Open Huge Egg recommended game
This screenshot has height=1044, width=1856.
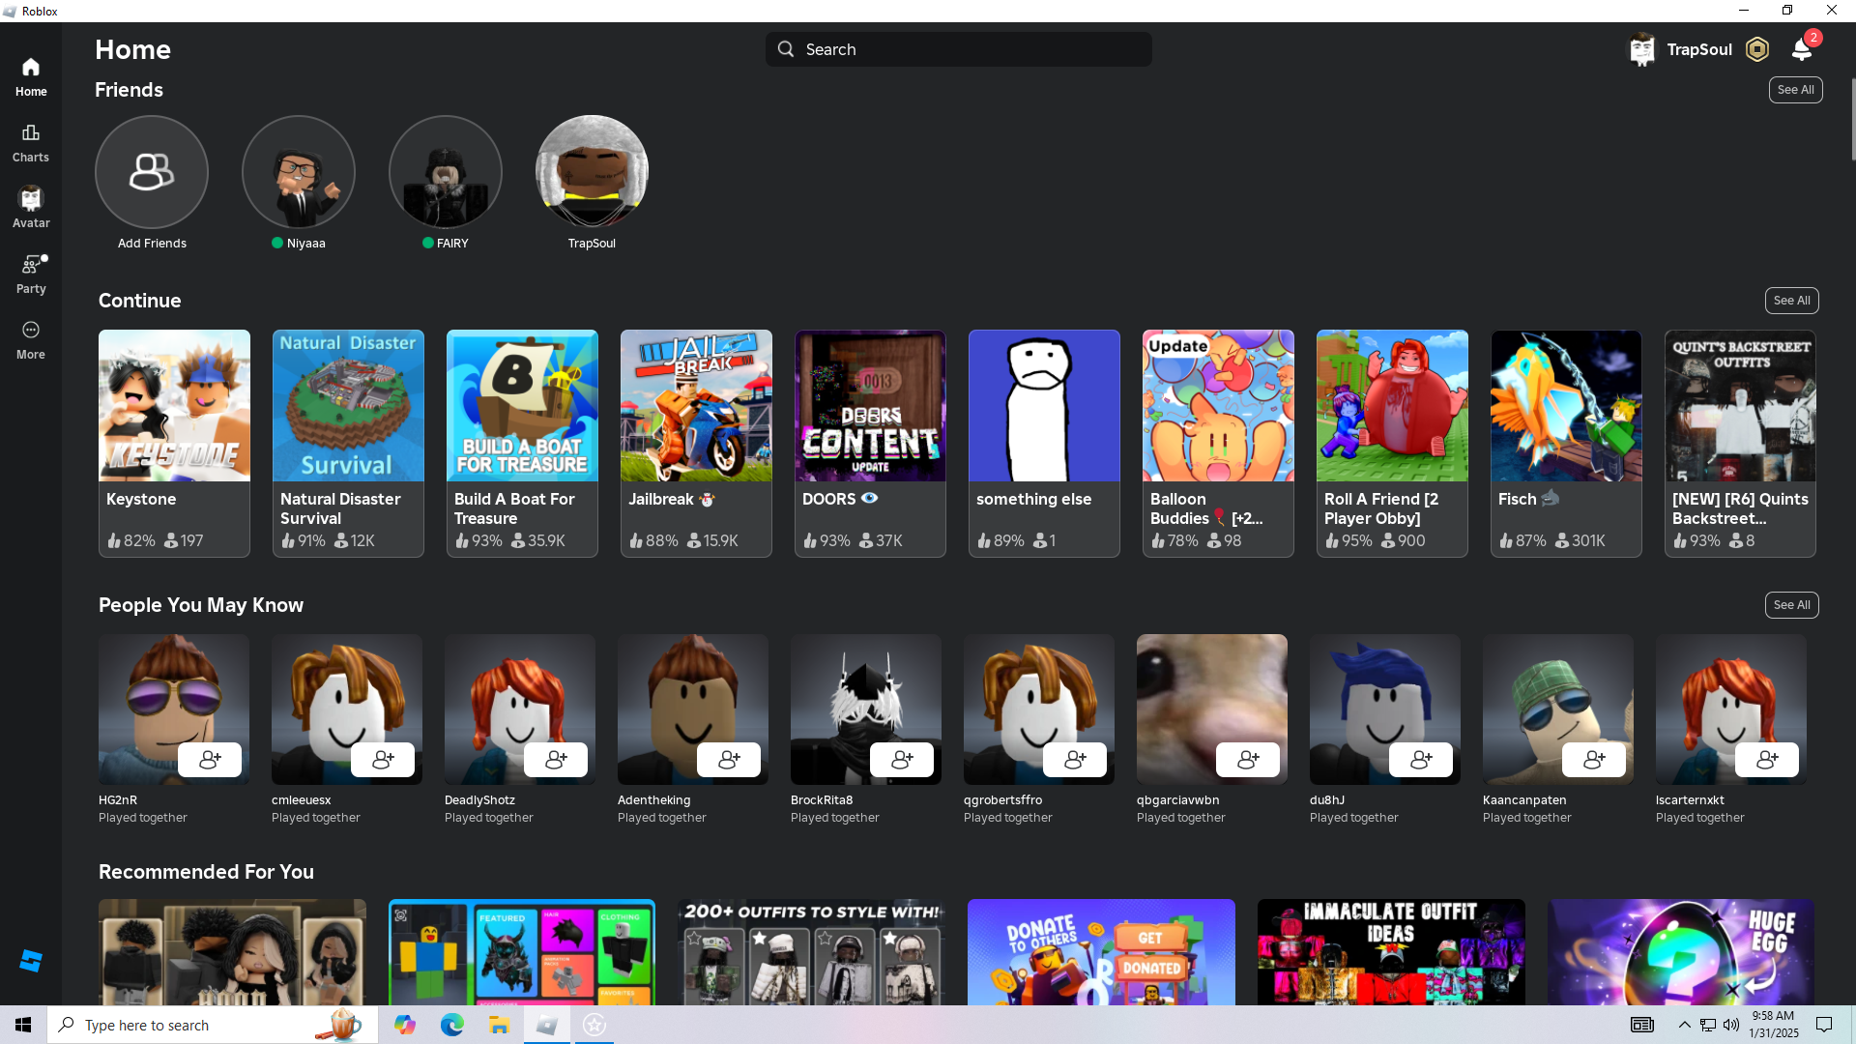pyautogui.click(x=1681, y=952)
